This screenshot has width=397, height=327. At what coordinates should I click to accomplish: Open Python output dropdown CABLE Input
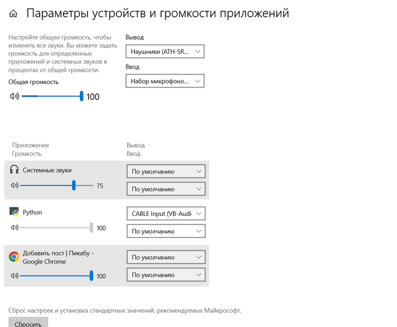pyautogui.click(x=166, y=214)
